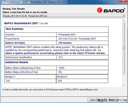Click the 'Test Summary' heading
Screen dimensions: 128x103
14,29
